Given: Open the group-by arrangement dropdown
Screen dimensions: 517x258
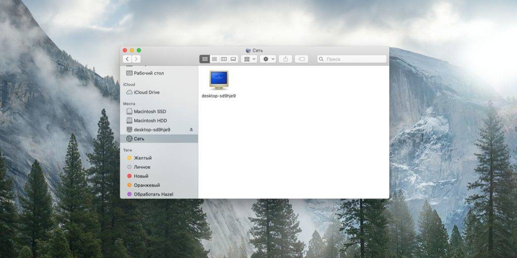Looking at the screenshot, I should pos(249,59).
